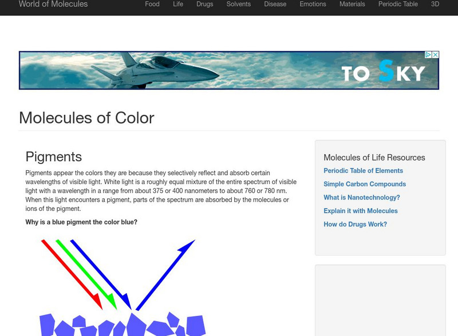Select Drugs in the navigation bar
Viewport: 458px width, 336px height.
[x=204, y=5]
